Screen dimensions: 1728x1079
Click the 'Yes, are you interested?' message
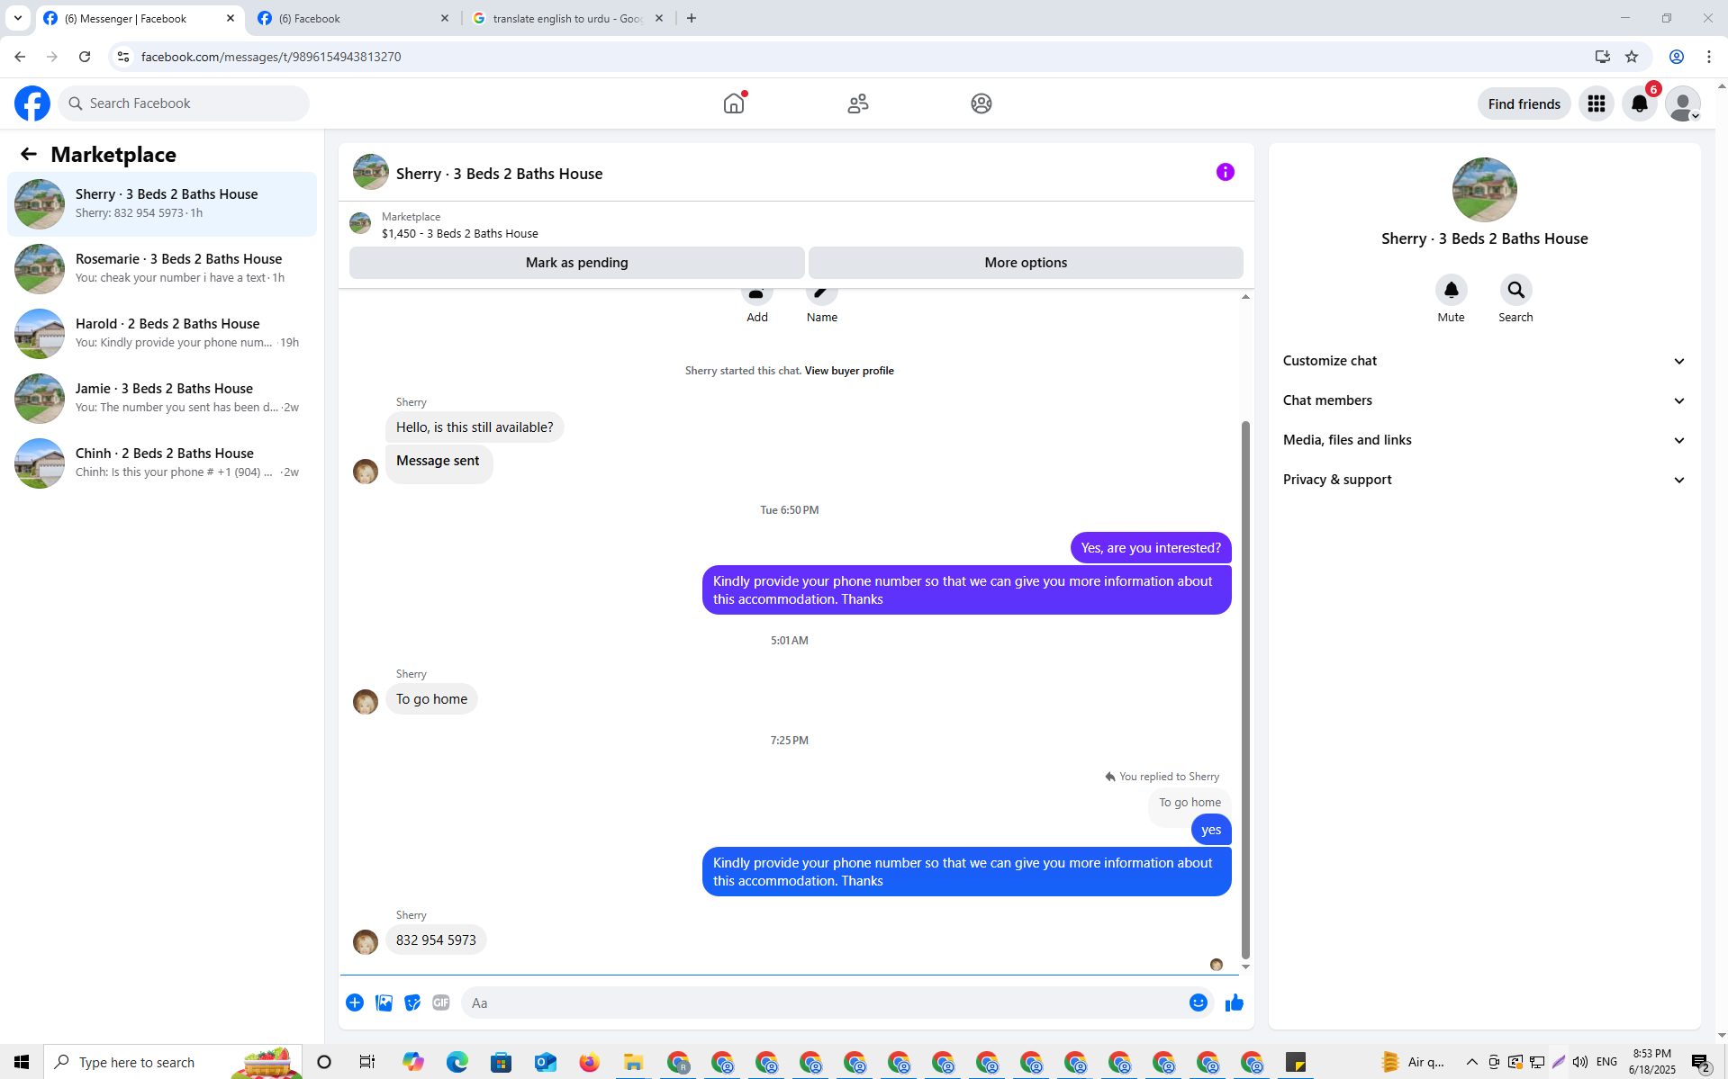[x=1151, y=548]
